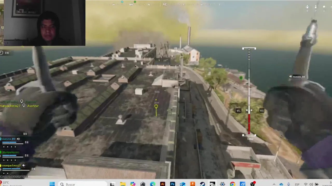Screen dimensions: 332x186
Task: Open Task View from the taskbar
Action: pos(112,184)
